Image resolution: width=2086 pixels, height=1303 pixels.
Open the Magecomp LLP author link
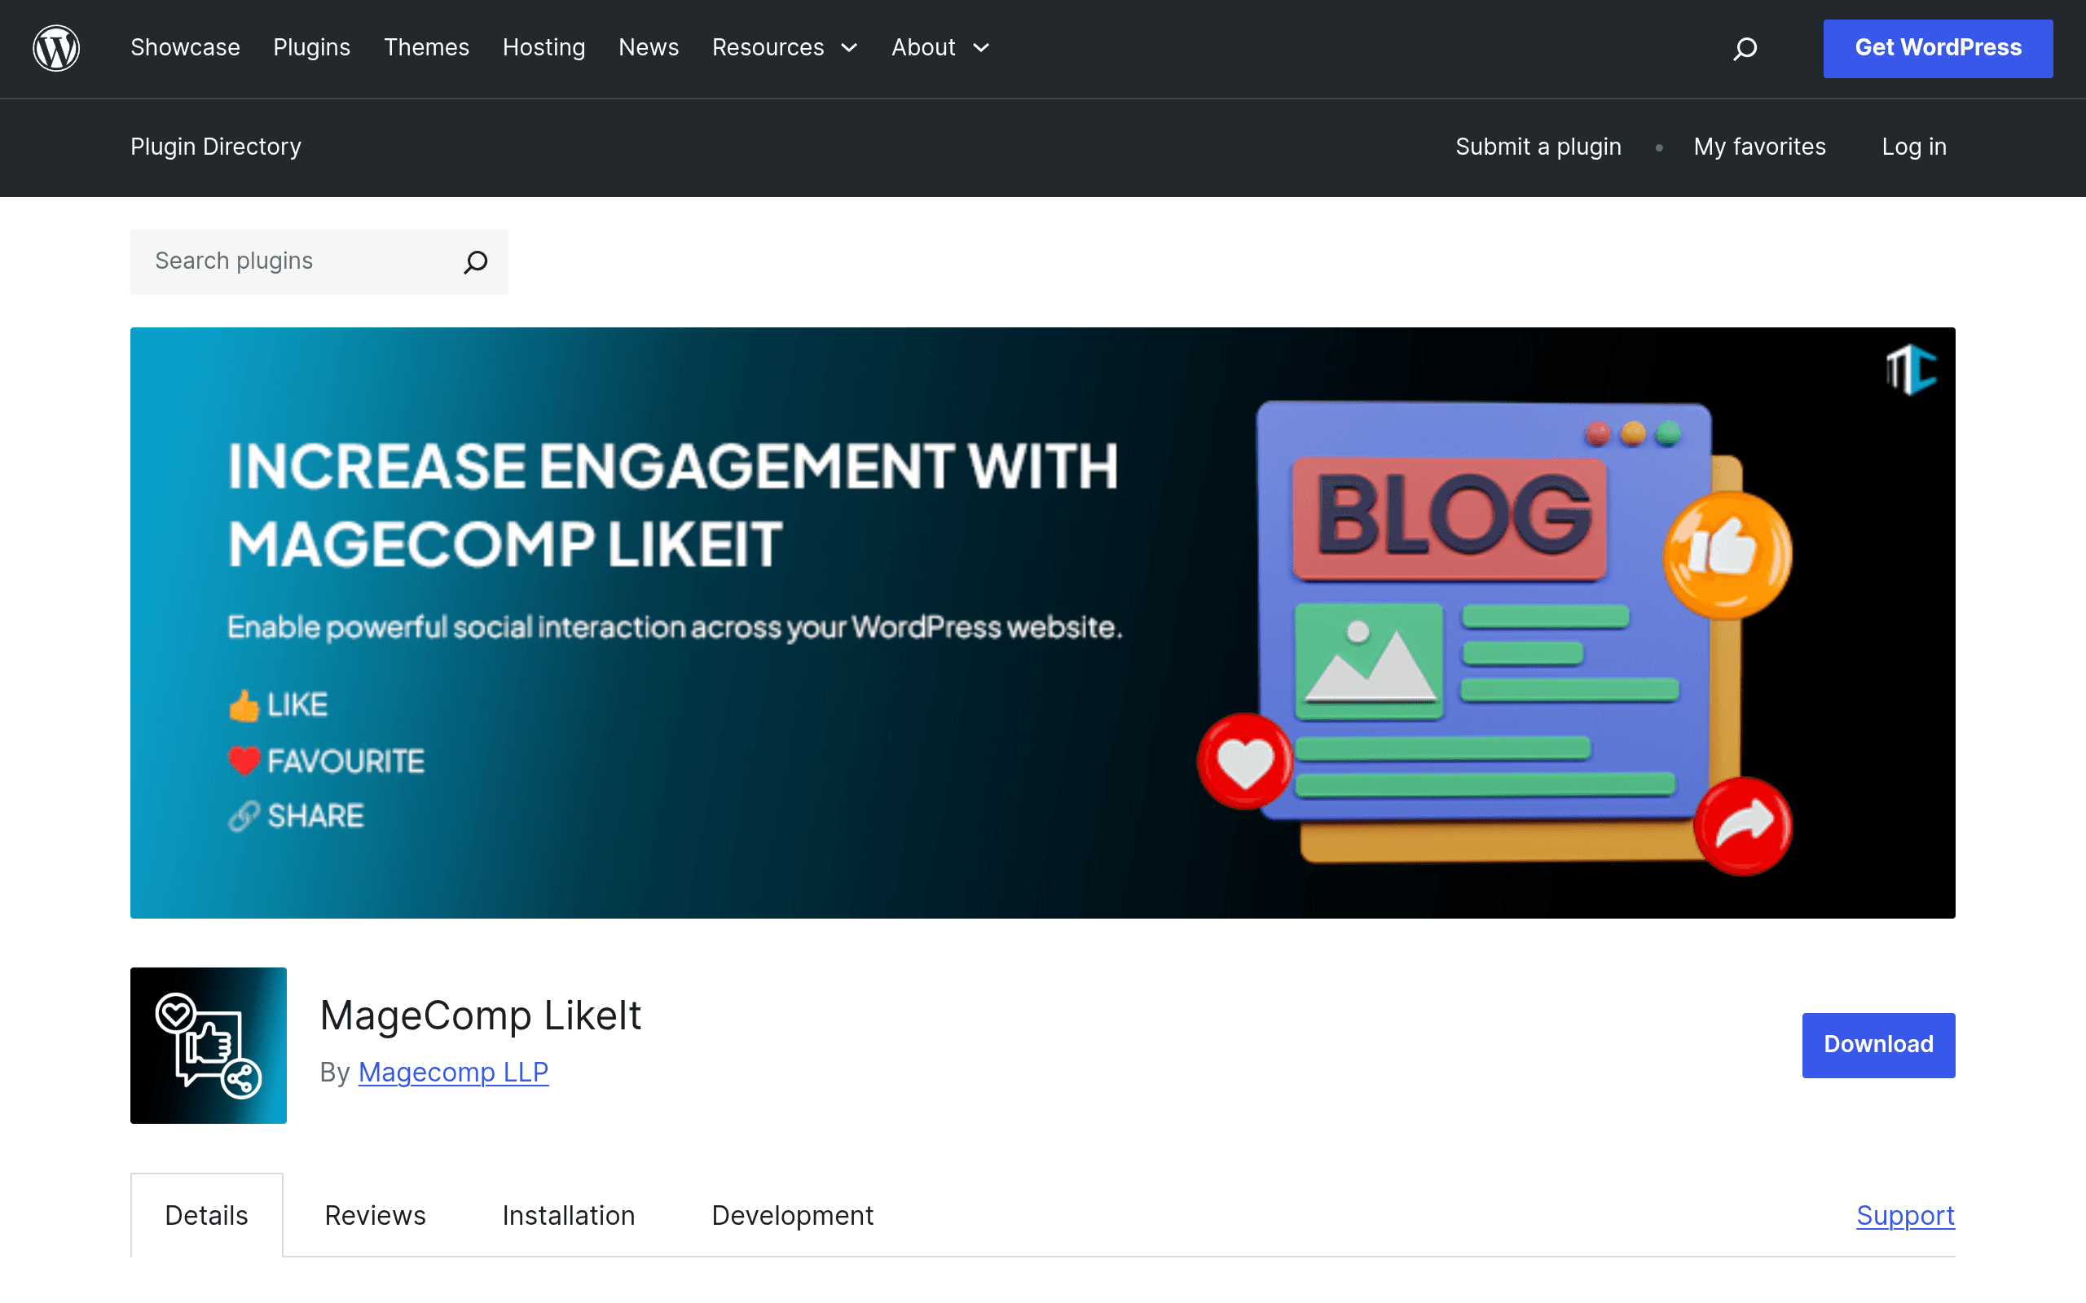click(x=453, y=1071)
